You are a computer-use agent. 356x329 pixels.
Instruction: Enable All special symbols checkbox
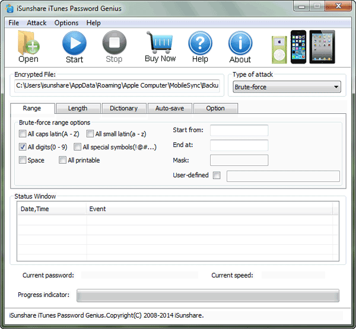78,147
